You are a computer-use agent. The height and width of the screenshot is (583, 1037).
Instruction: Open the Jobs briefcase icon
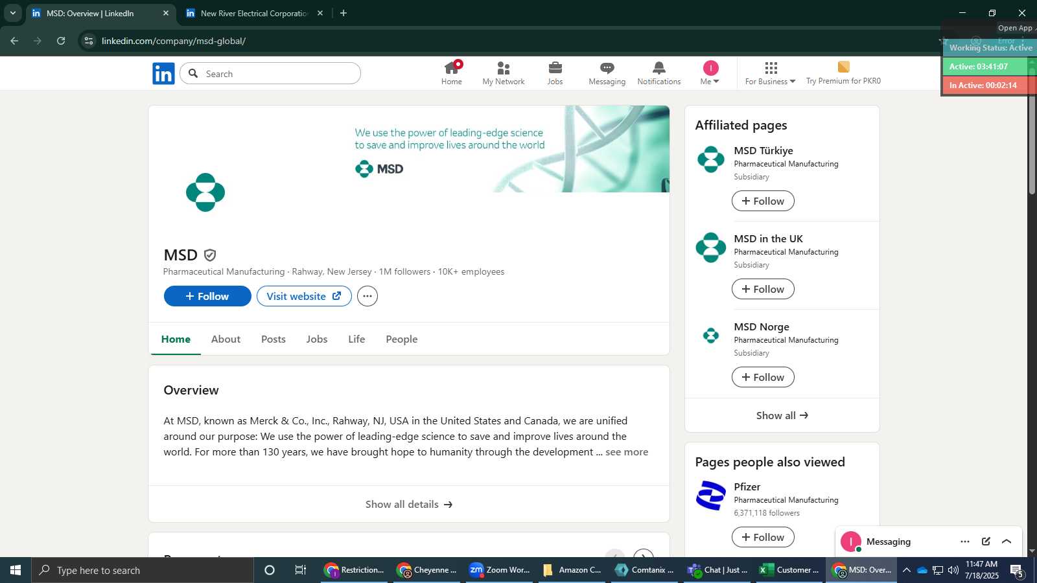tap(555, 68)
